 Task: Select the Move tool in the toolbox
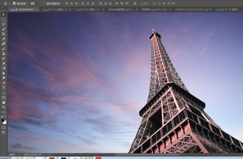(4, 15)
